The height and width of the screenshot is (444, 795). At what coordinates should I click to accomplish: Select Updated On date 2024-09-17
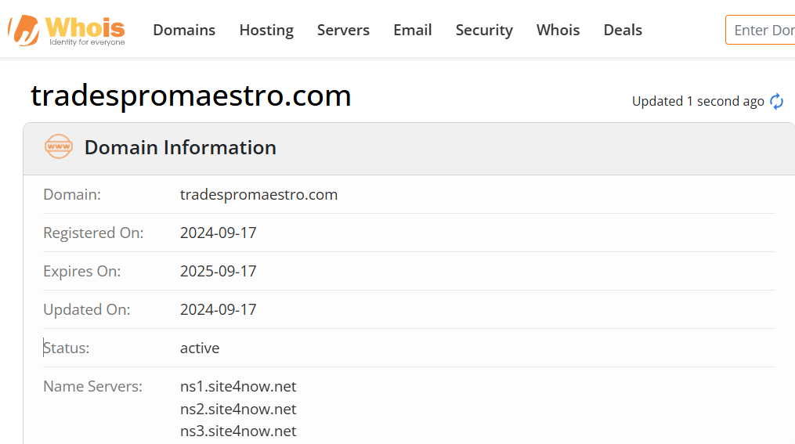click(218, 309)
